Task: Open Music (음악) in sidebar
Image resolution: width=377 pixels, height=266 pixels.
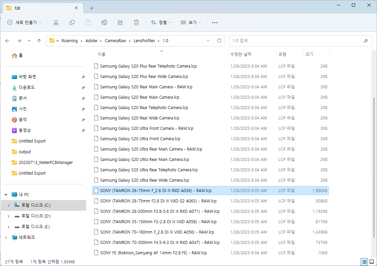Action: 19,119
